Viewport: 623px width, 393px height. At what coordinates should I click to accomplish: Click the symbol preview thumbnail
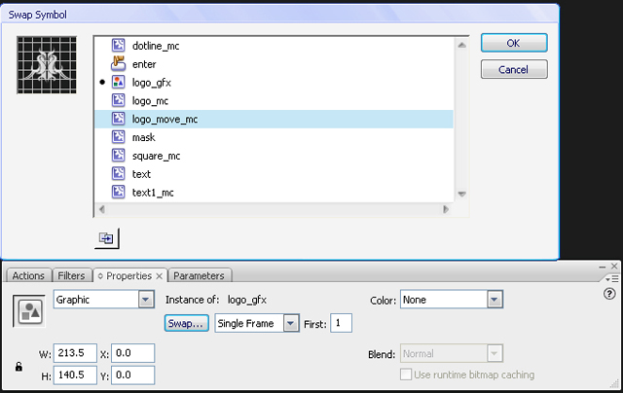point(47,65)
